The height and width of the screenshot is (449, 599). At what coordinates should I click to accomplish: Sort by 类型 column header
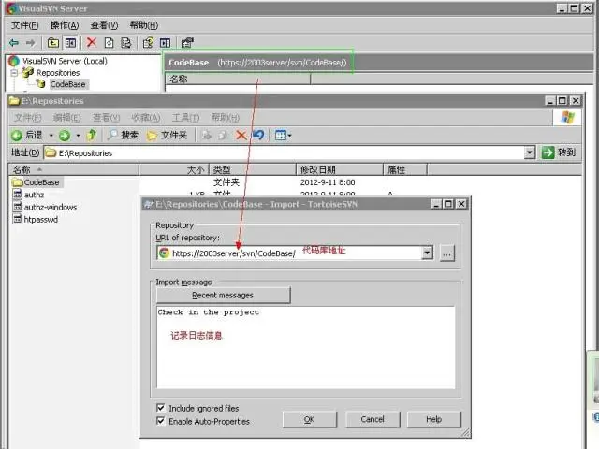pos(253,169)
